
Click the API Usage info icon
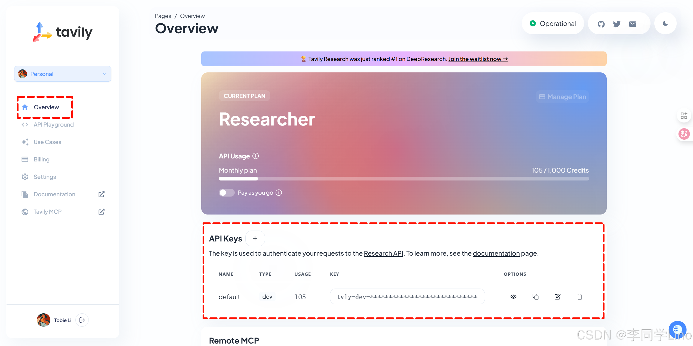pos(255,156)
